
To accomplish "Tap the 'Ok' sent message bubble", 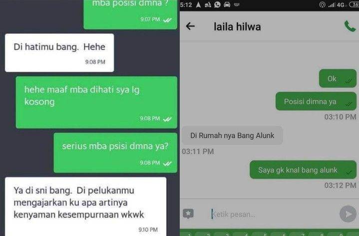I will 338,78.
